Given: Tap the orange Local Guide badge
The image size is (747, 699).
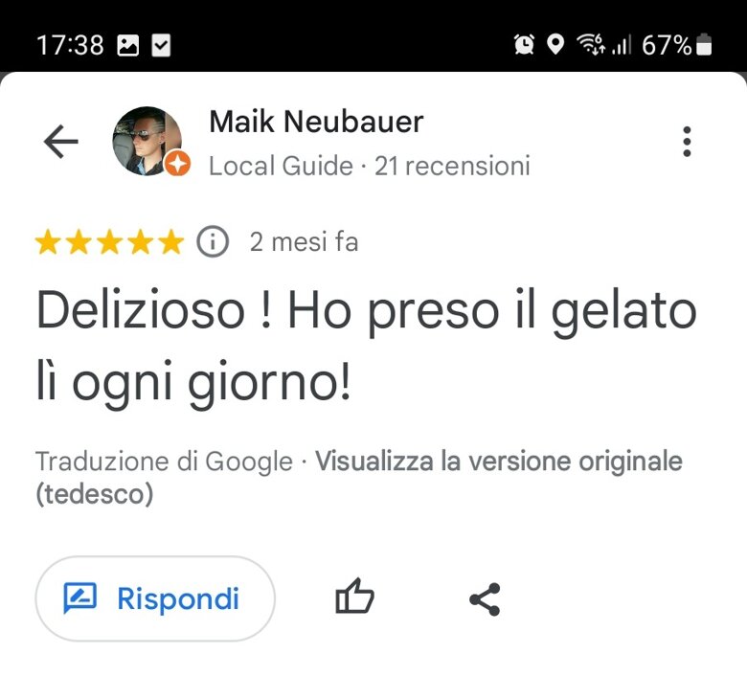Looking at the screenshot, I should click(x=177, y=164).
